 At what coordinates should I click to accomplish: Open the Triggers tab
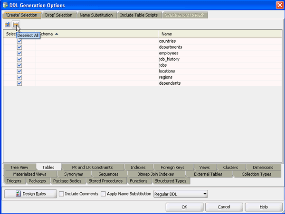(x=14, y=181)
